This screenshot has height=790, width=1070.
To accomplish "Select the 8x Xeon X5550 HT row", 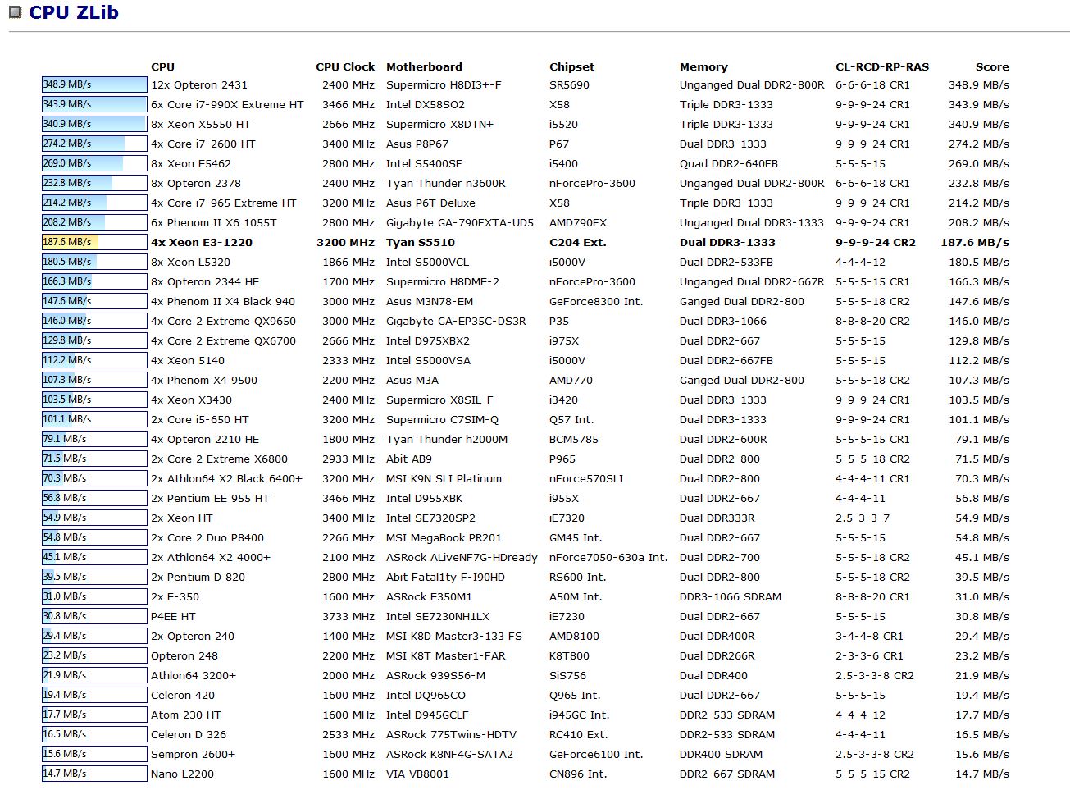I will click(x=201, y=124).
